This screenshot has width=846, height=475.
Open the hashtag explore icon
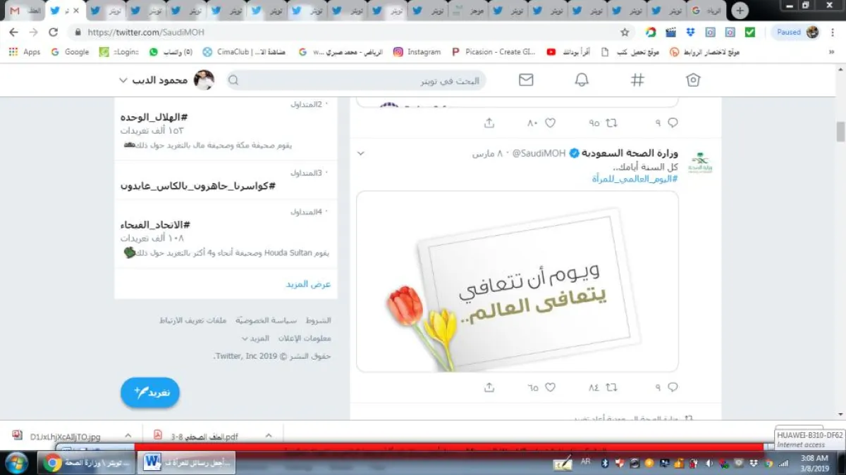pyautogui.click(x=637, y=80)
